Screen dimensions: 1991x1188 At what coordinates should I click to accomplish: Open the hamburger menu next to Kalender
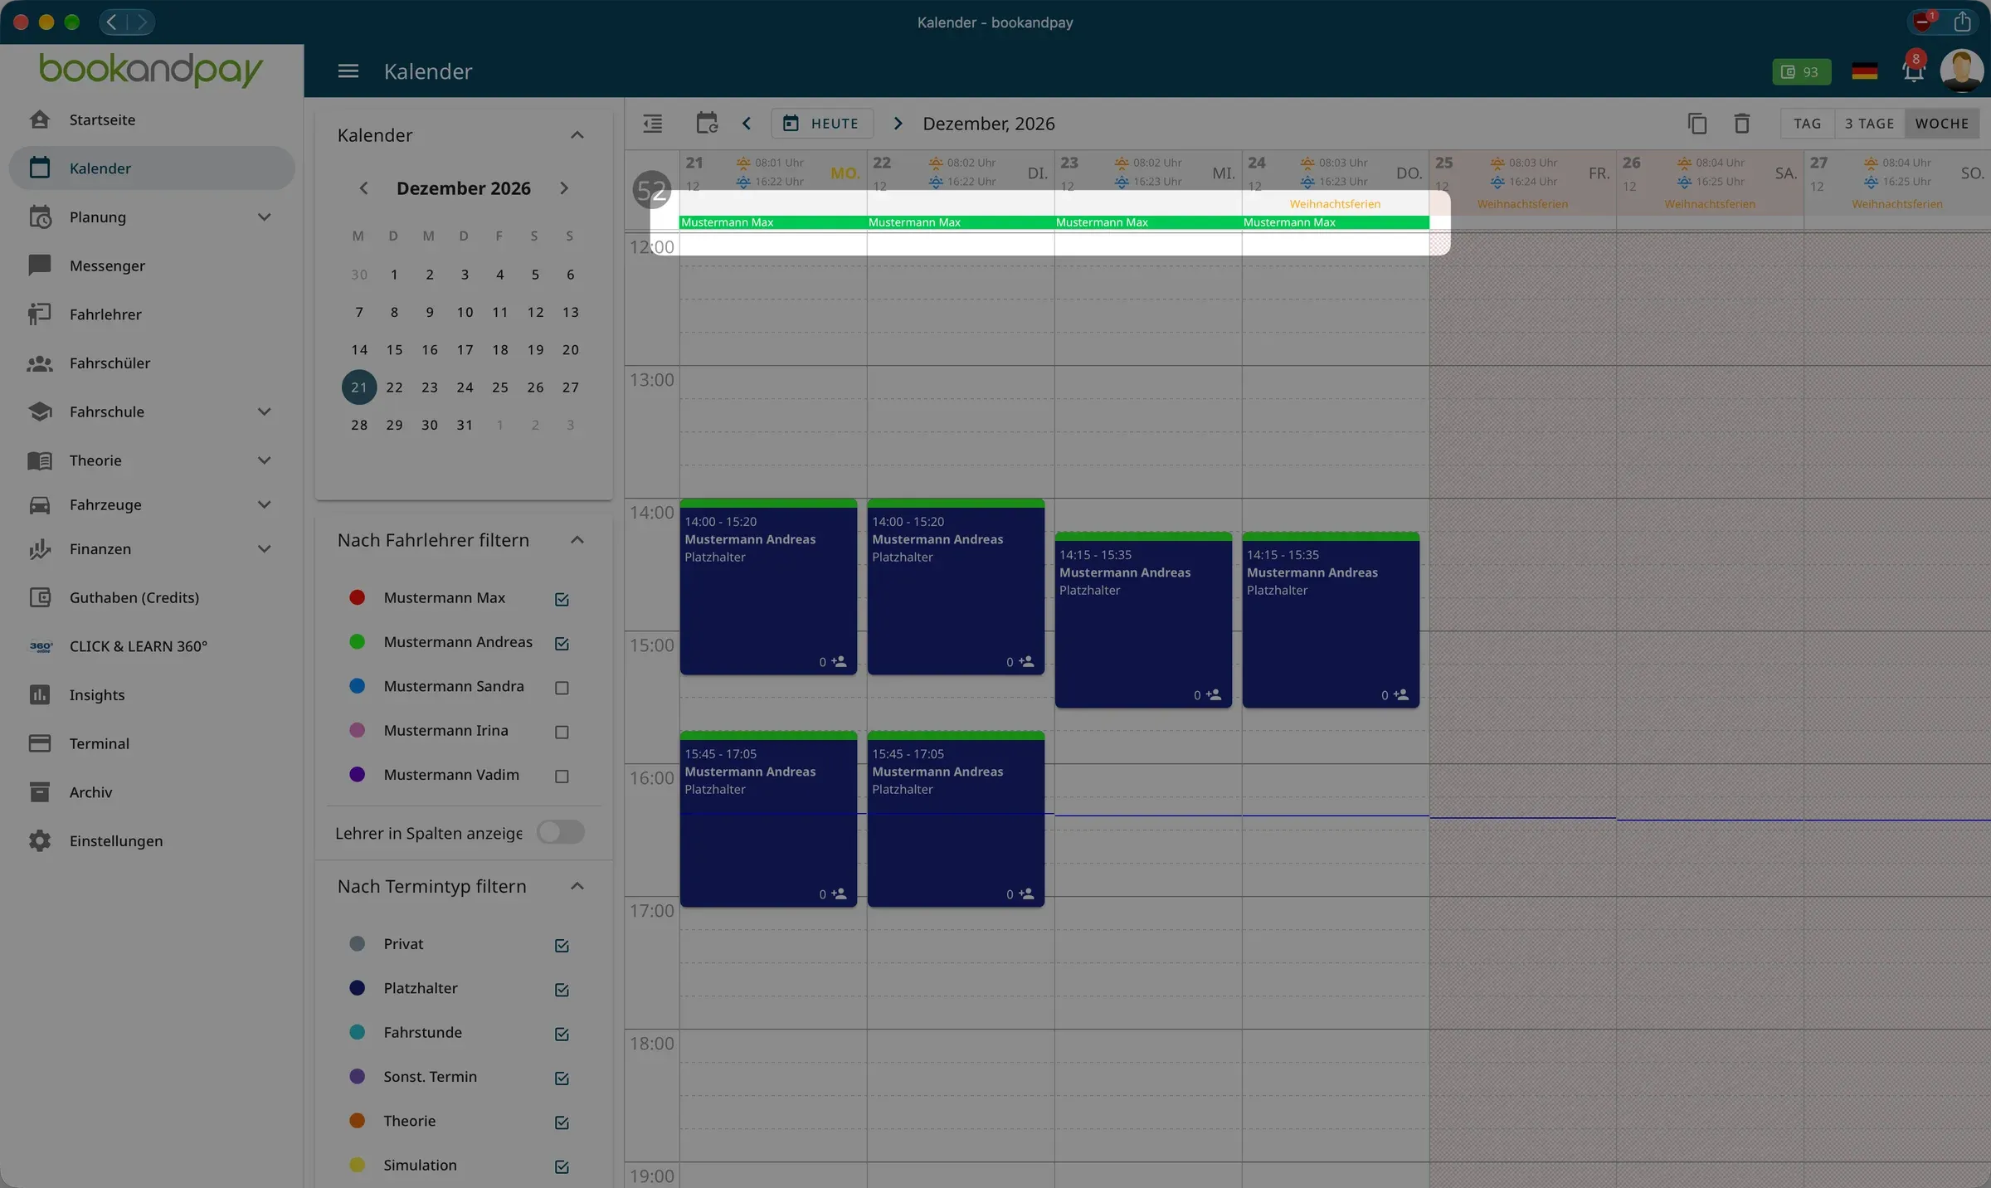click(348, 71)
